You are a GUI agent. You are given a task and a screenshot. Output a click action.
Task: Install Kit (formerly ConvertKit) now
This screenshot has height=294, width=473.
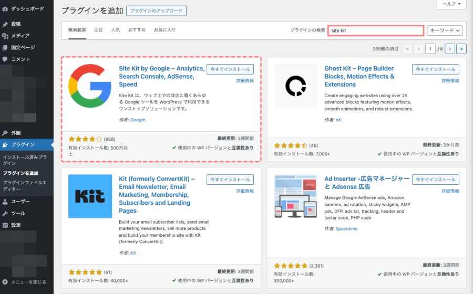tap(230, 180)
